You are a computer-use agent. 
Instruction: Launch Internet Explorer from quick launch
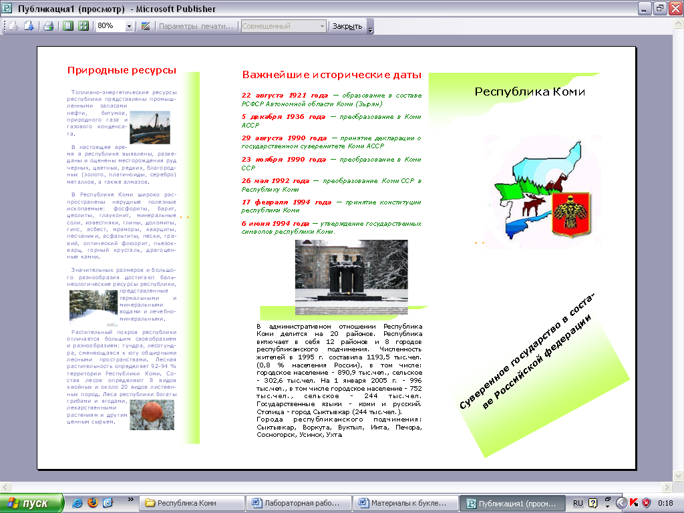click(x=77, y=503)
